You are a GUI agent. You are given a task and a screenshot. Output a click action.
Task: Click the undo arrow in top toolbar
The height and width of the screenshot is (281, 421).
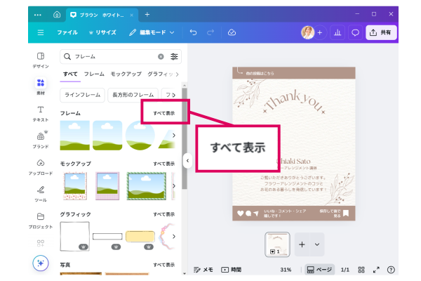(x=193, y=32)
